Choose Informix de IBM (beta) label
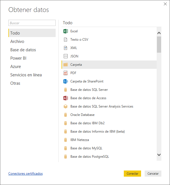The image size is (170, 185). [98, 132]
